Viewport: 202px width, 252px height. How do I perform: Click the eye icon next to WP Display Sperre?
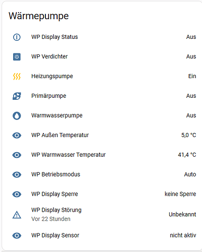click(17, 194)
